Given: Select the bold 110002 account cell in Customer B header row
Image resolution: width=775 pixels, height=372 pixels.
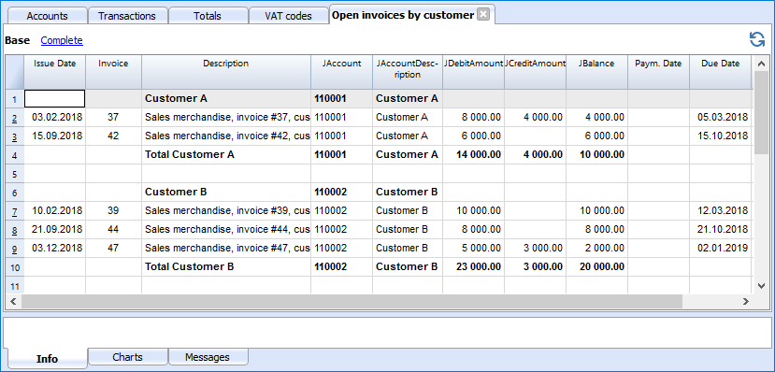Looking at the screenshot, I should click(x=341, y=193).
